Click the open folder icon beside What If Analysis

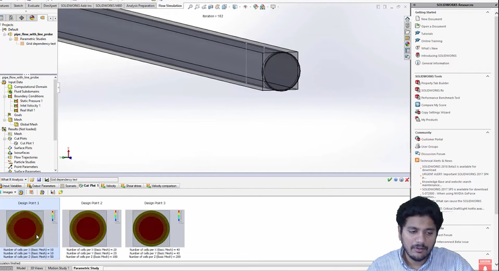[32, 179]
